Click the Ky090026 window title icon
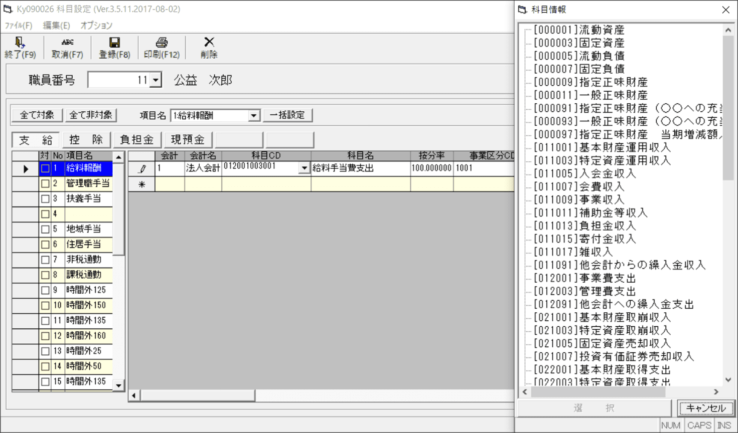The width and height of the screenshot is (738, 433). 8,9
